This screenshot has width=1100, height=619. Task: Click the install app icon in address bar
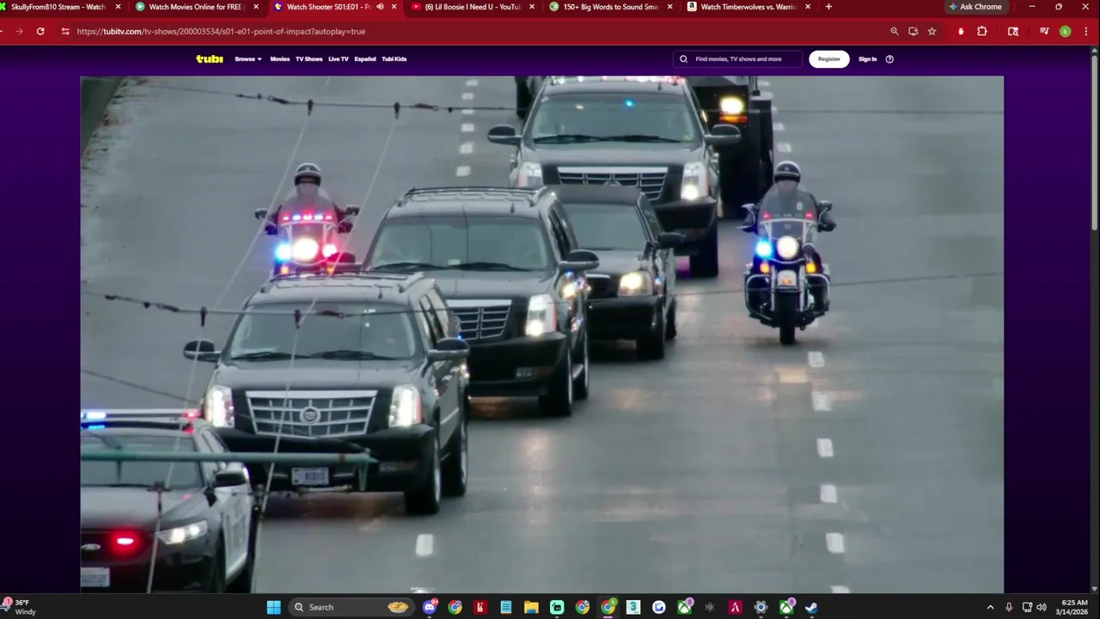(913, 31)
